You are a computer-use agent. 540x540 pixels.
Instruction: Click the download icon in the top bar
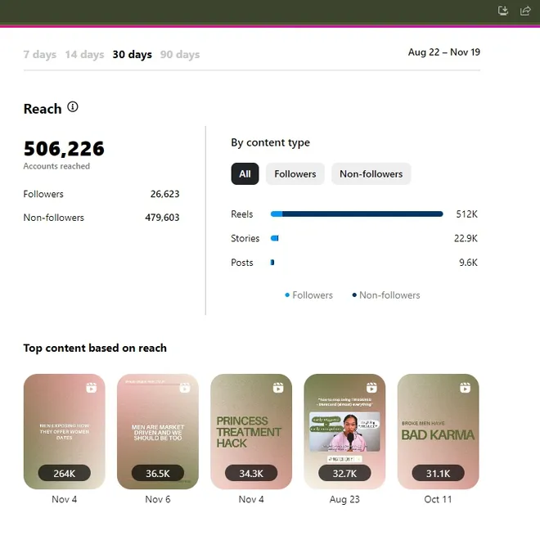[503, 11]
